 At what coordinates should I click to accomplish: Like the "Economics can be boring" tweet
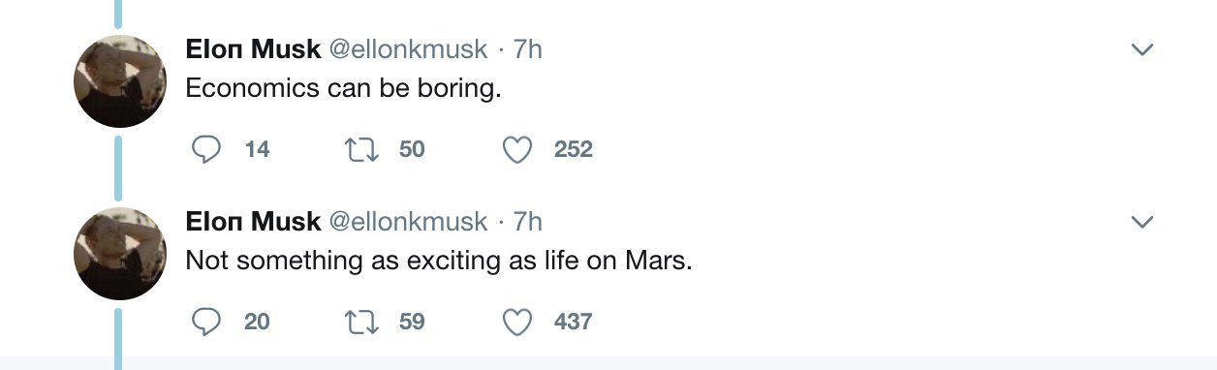click(x=518, y=150)
